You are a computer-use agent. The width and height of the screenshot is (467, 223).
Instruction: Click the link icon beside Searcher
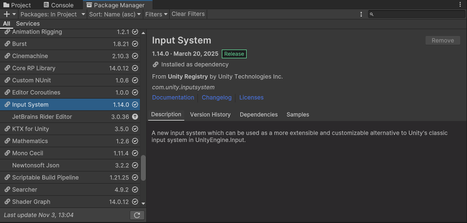7,190
